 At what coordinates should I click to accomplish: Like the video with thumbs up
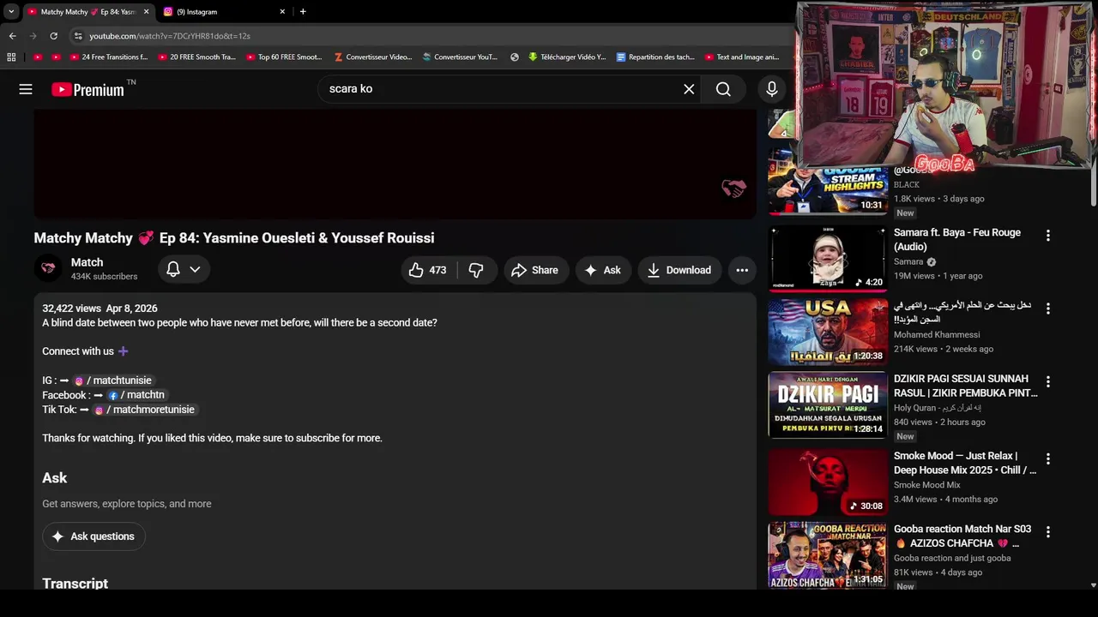coord(427,270)
